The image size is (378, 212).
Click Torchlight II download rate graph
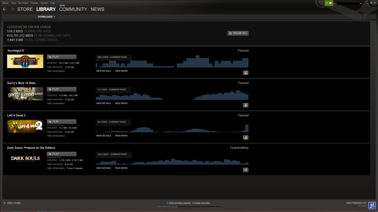point(172,61)
